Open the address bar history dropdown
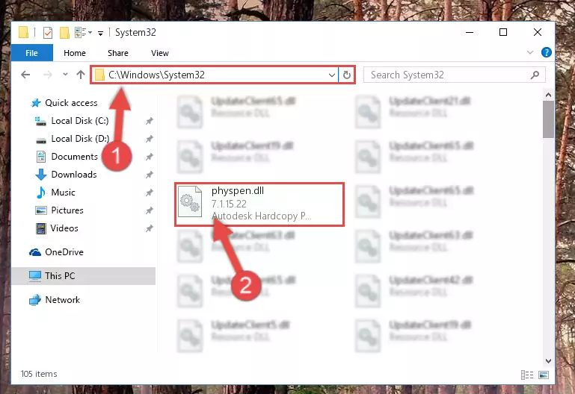This screenshot has width=575, height=394. click(331, 75)
